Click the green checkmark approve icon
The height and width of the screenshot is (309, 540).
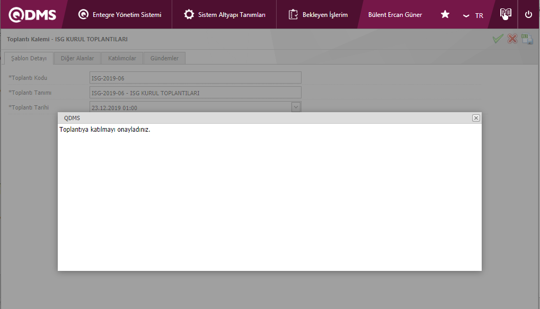pos(498,39)
